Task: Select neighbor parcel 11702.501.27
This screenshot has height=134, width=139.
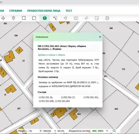Action: (x=68, y=97)
